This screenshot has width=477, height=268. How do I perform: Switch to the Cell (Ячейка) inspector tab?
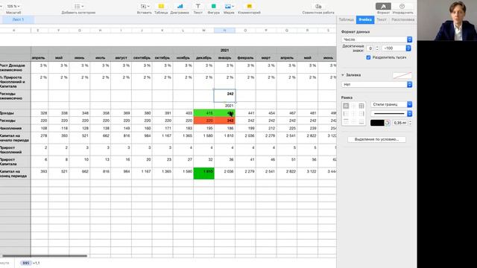(365, 19)
